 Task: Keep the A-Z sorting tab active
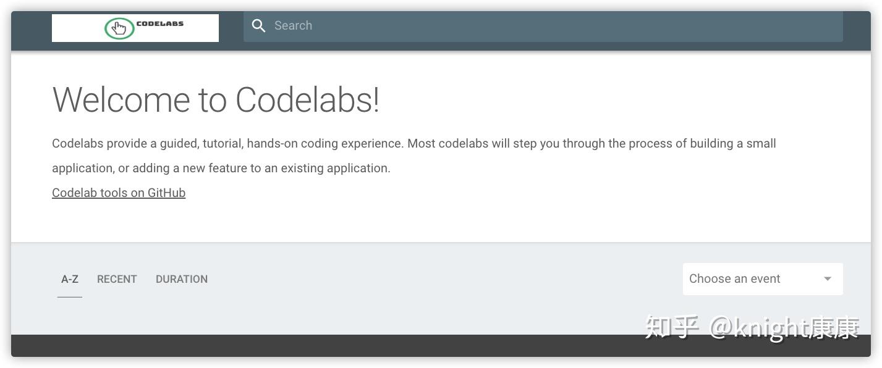coord(69,279)
